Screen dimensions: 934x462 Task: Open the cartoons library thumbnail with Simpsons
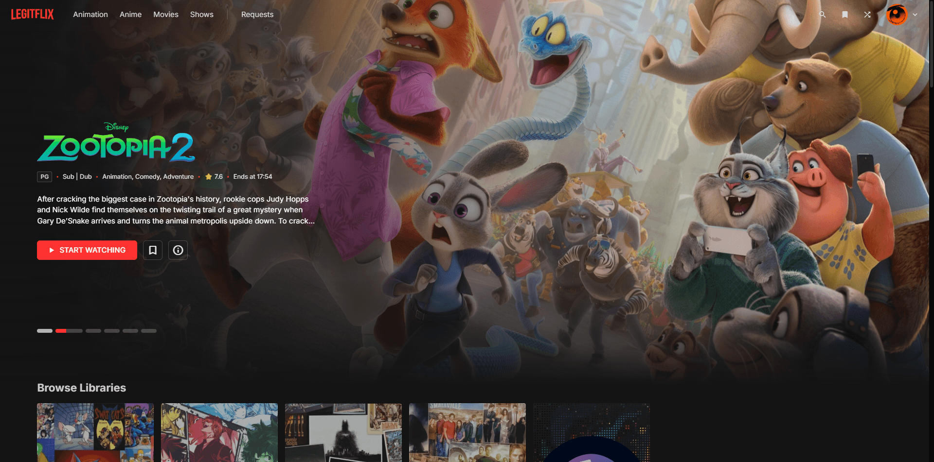point(95,432)
